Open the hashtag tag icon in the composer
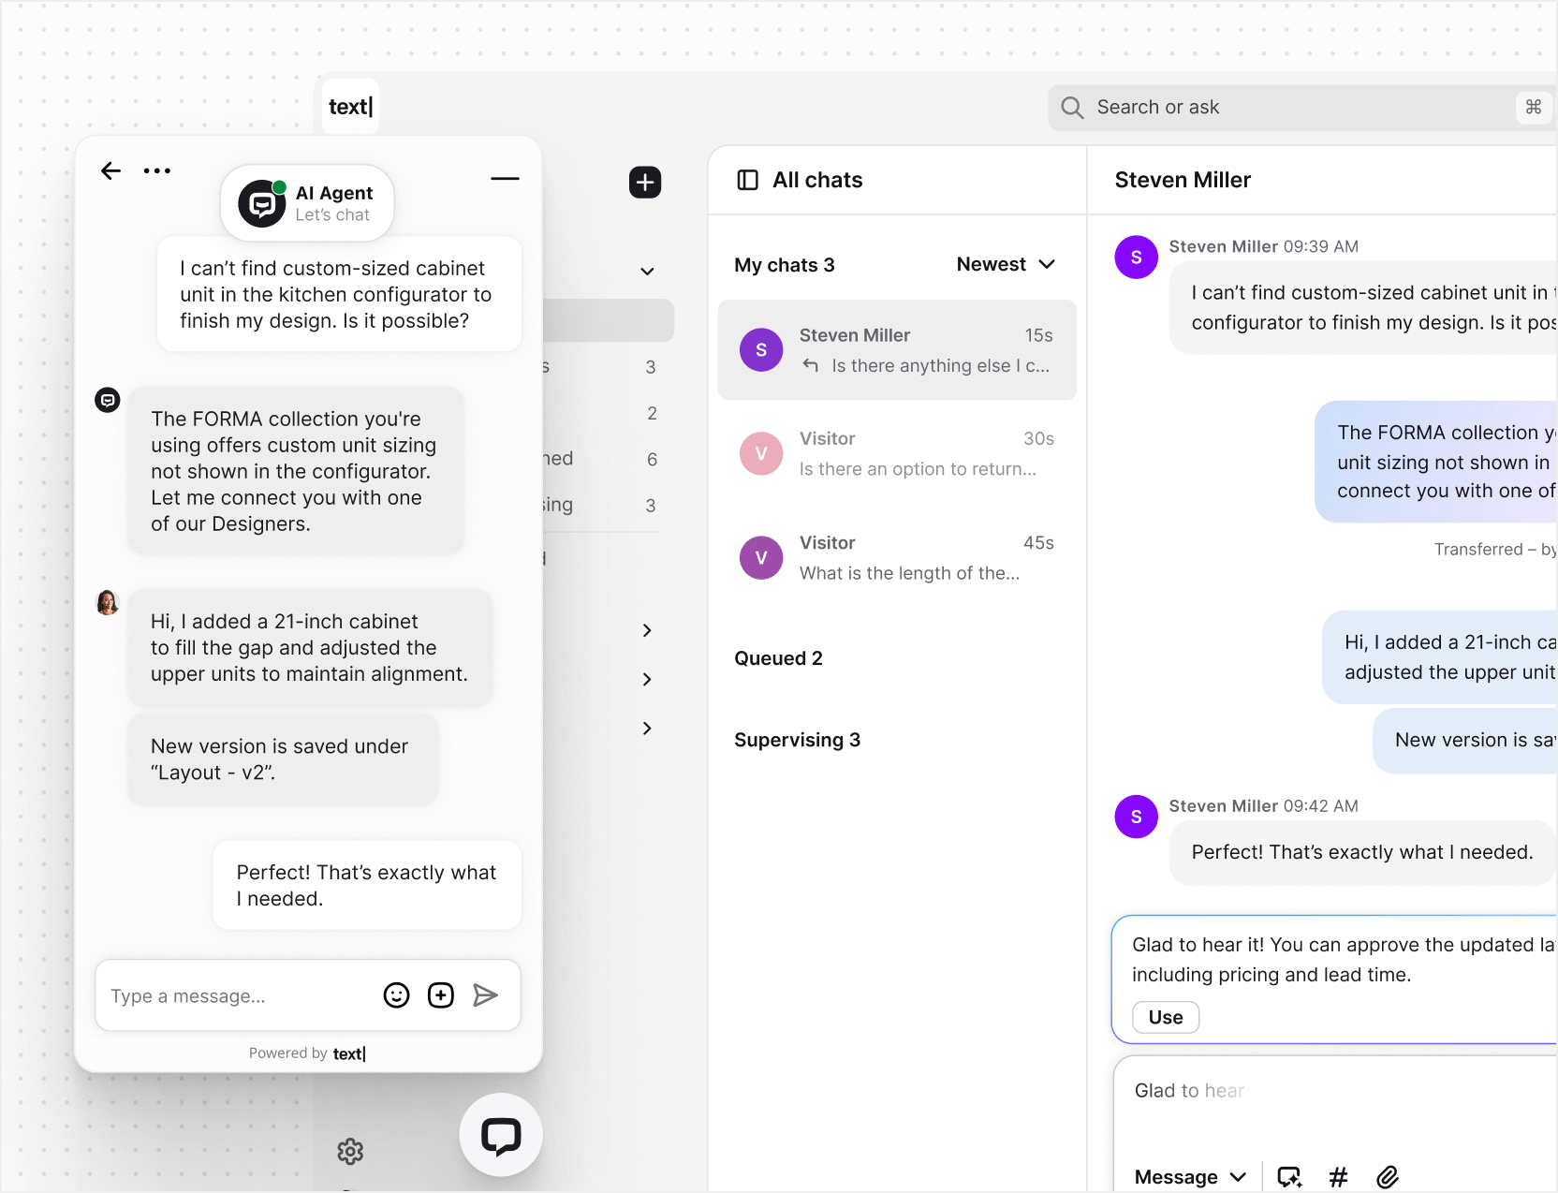Screen dimensions: 1558x1193 point(1339,1177)
